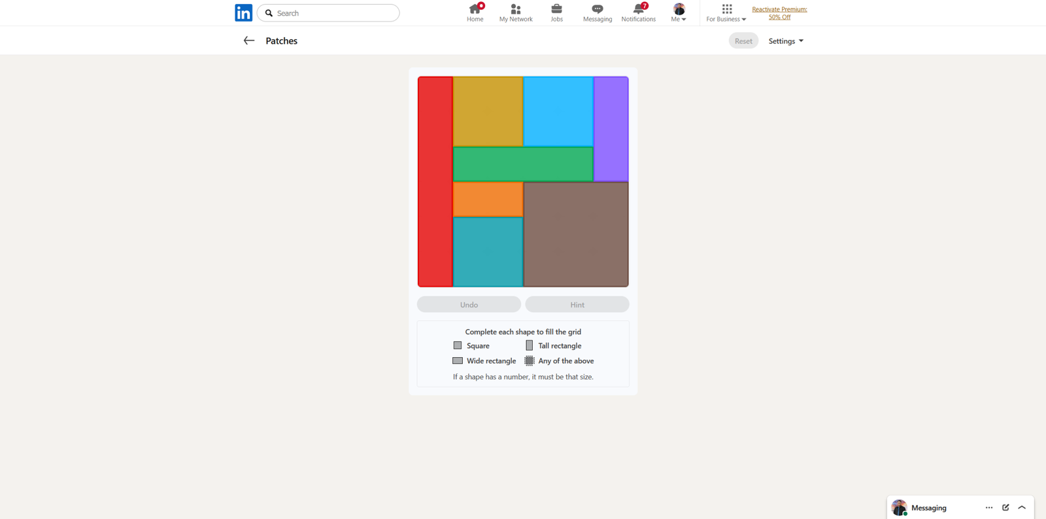Click the back arrow beside Patches
The image size is (1046, 519).
(248, 40)
